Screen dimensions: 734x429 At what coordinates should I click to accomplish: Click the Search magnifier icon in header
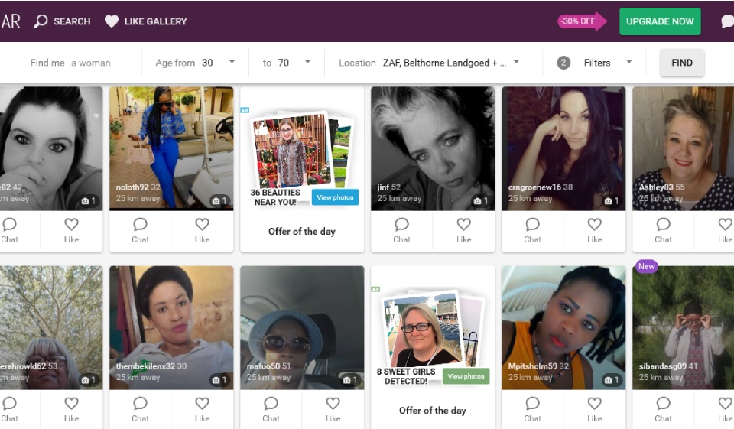click(x=41, y=21)
